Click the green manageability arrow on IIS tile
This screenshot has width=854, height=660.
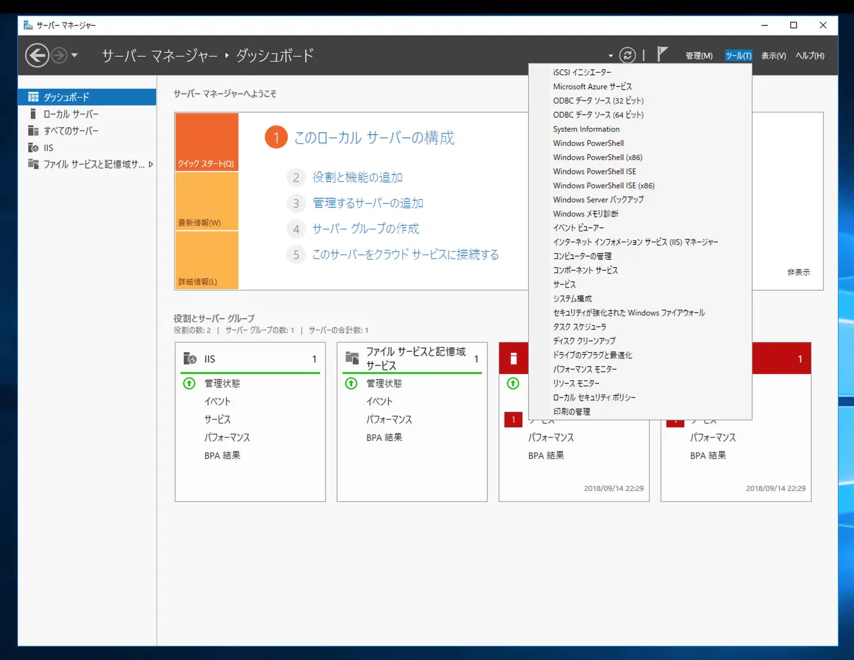pyautogui.click(x=188, y=383)
